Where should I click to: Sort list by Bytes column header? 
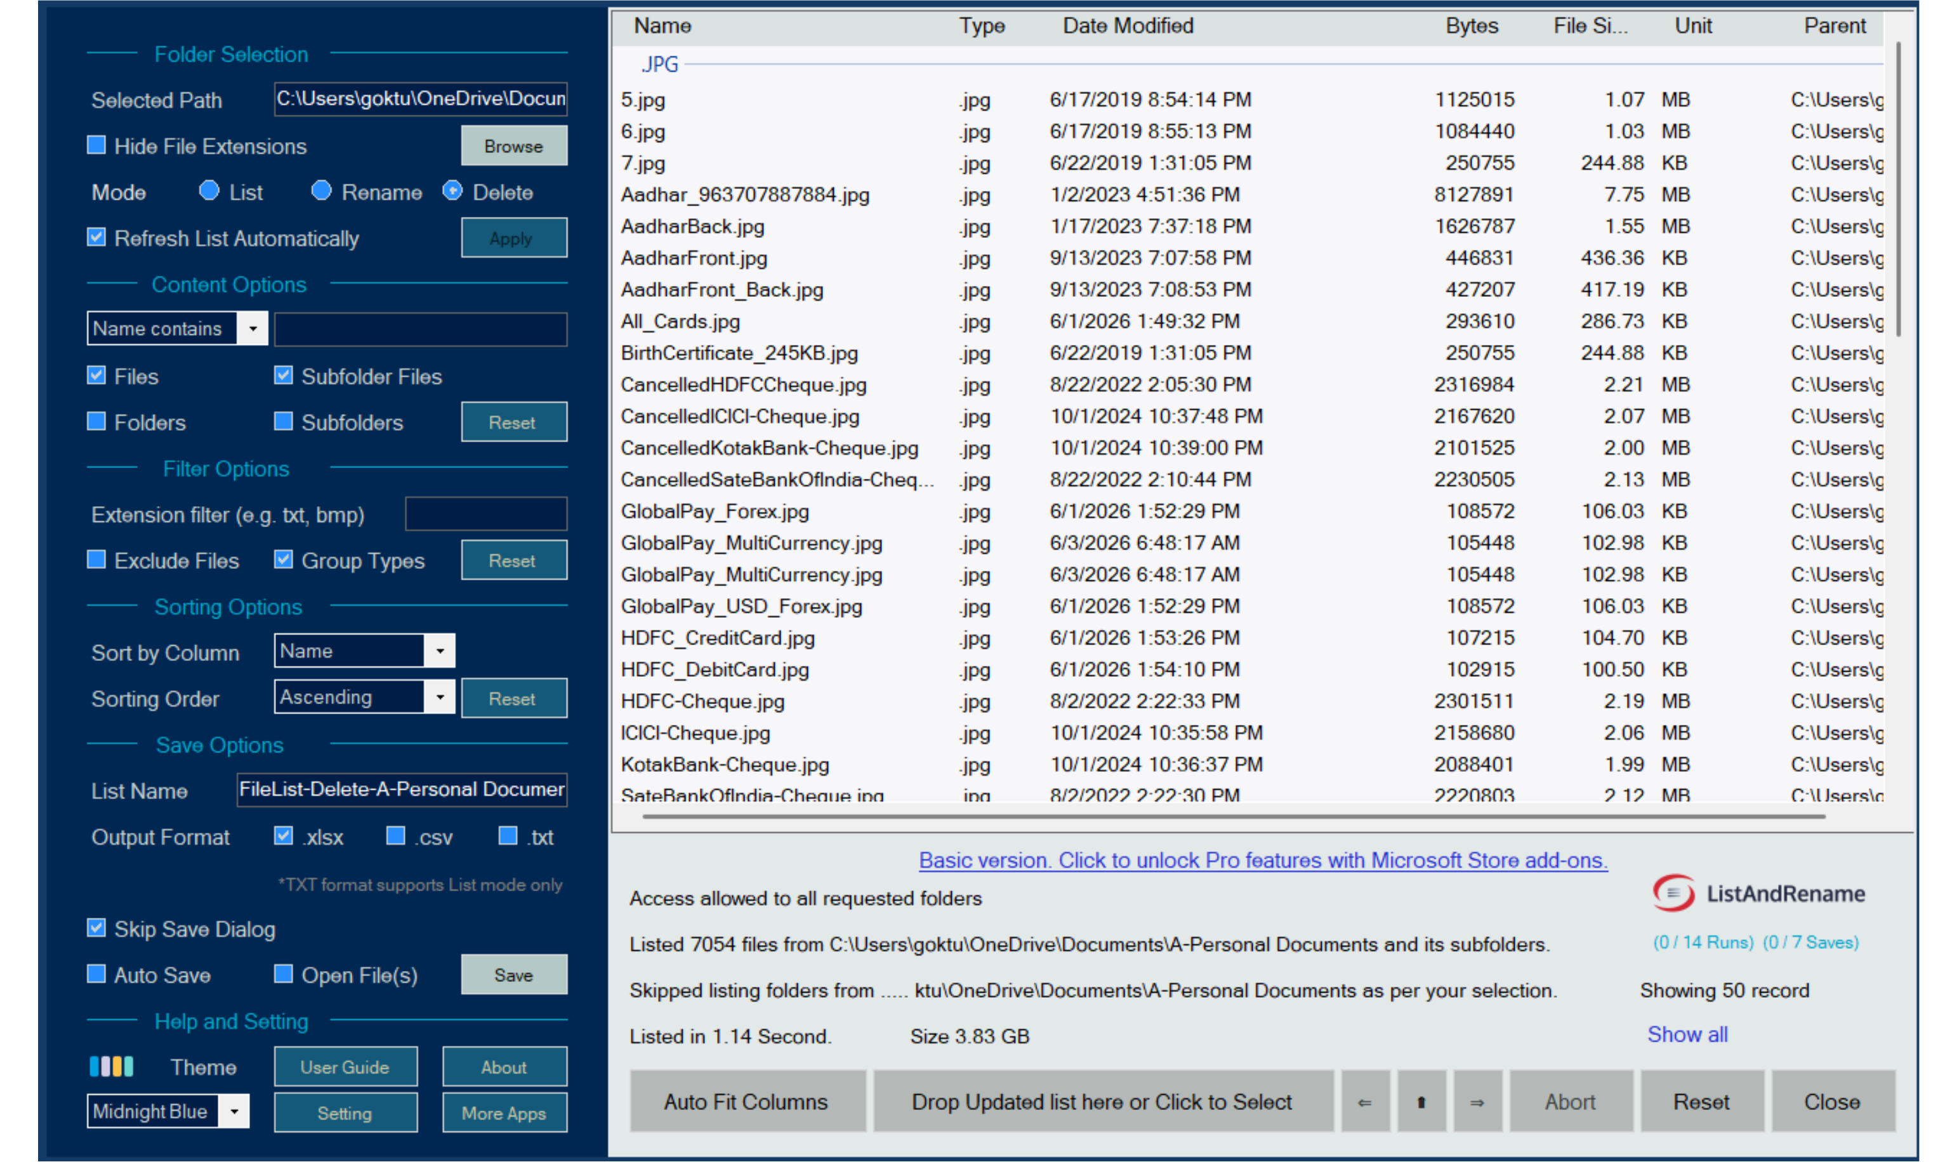click(x=1472, y=26)
